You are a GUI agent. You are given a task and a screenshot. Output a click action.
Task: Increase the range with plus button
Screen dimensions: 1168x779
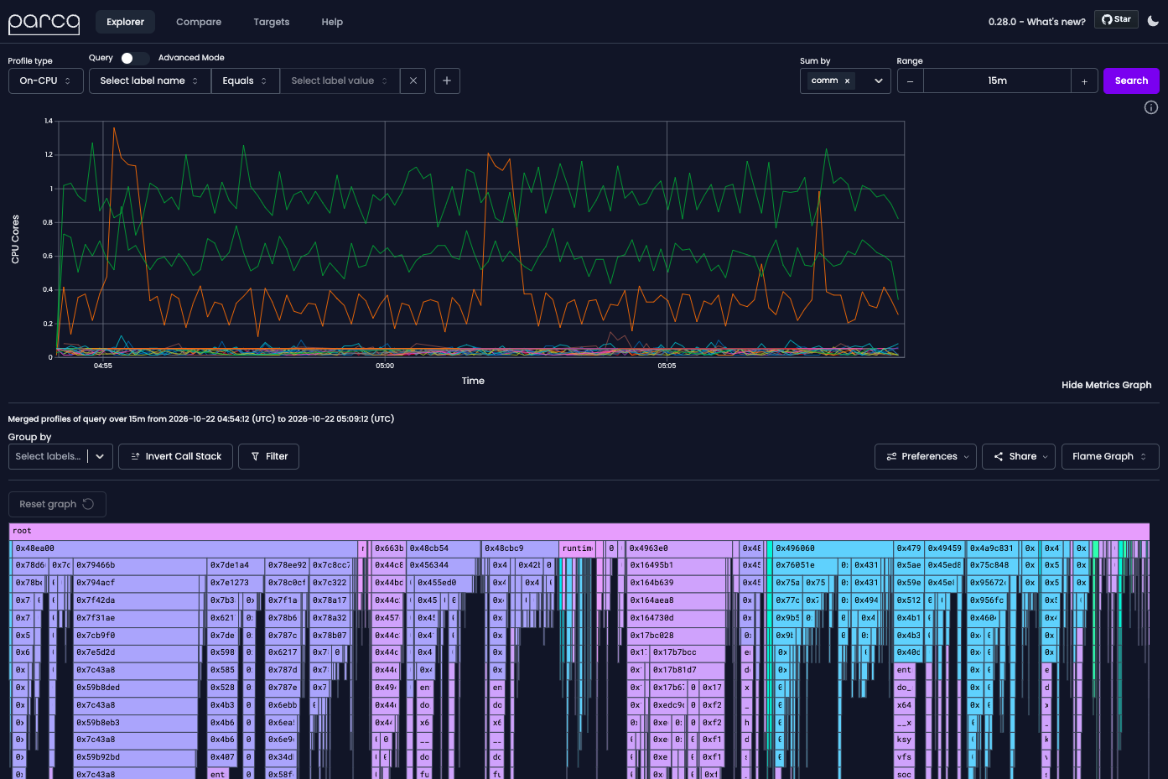point(1084,81)
